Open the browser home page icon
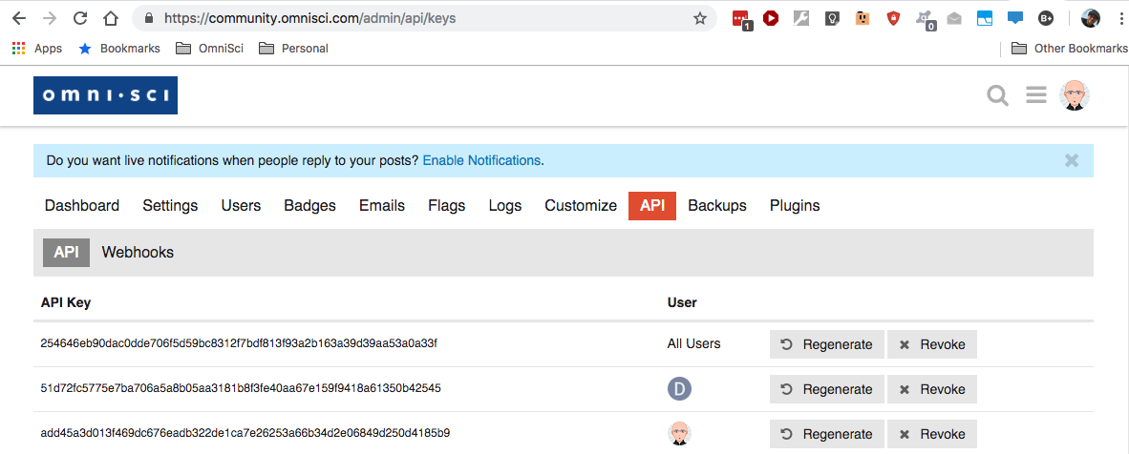 point(110,18)
